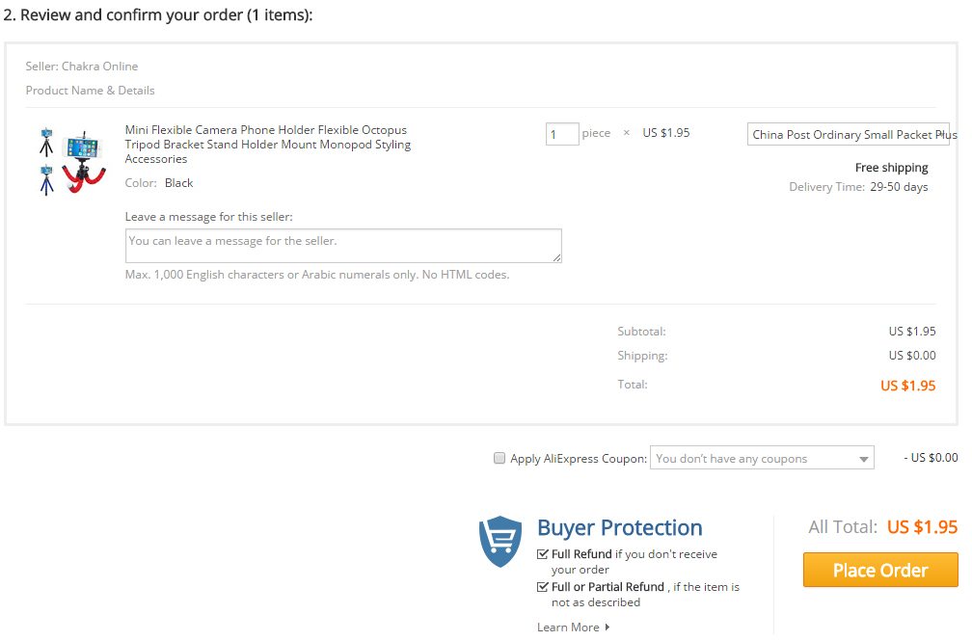The width and height of the screenshot is (972, 641).
Task: Click the arrow icon beside Learn More
Action: pos(607,628)
